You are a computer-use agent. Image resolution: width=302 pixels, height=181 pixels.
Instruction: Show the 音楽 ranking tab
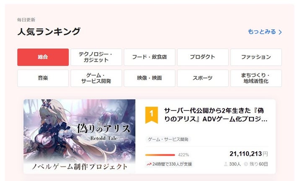pos(43,78)
